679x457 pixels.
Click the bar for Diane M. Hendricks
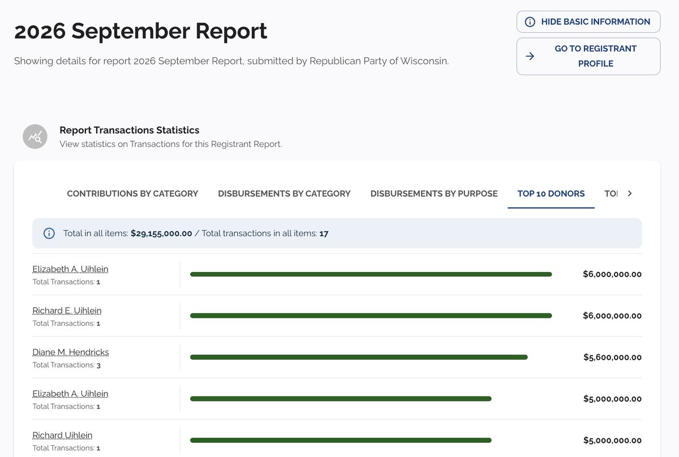(359, 357)
